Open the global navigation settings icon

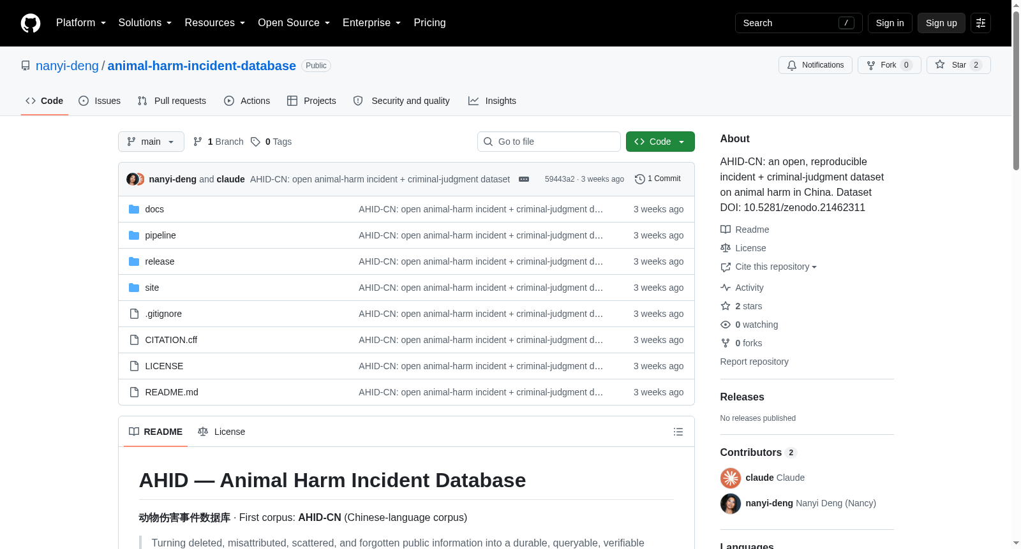[981, 23]
